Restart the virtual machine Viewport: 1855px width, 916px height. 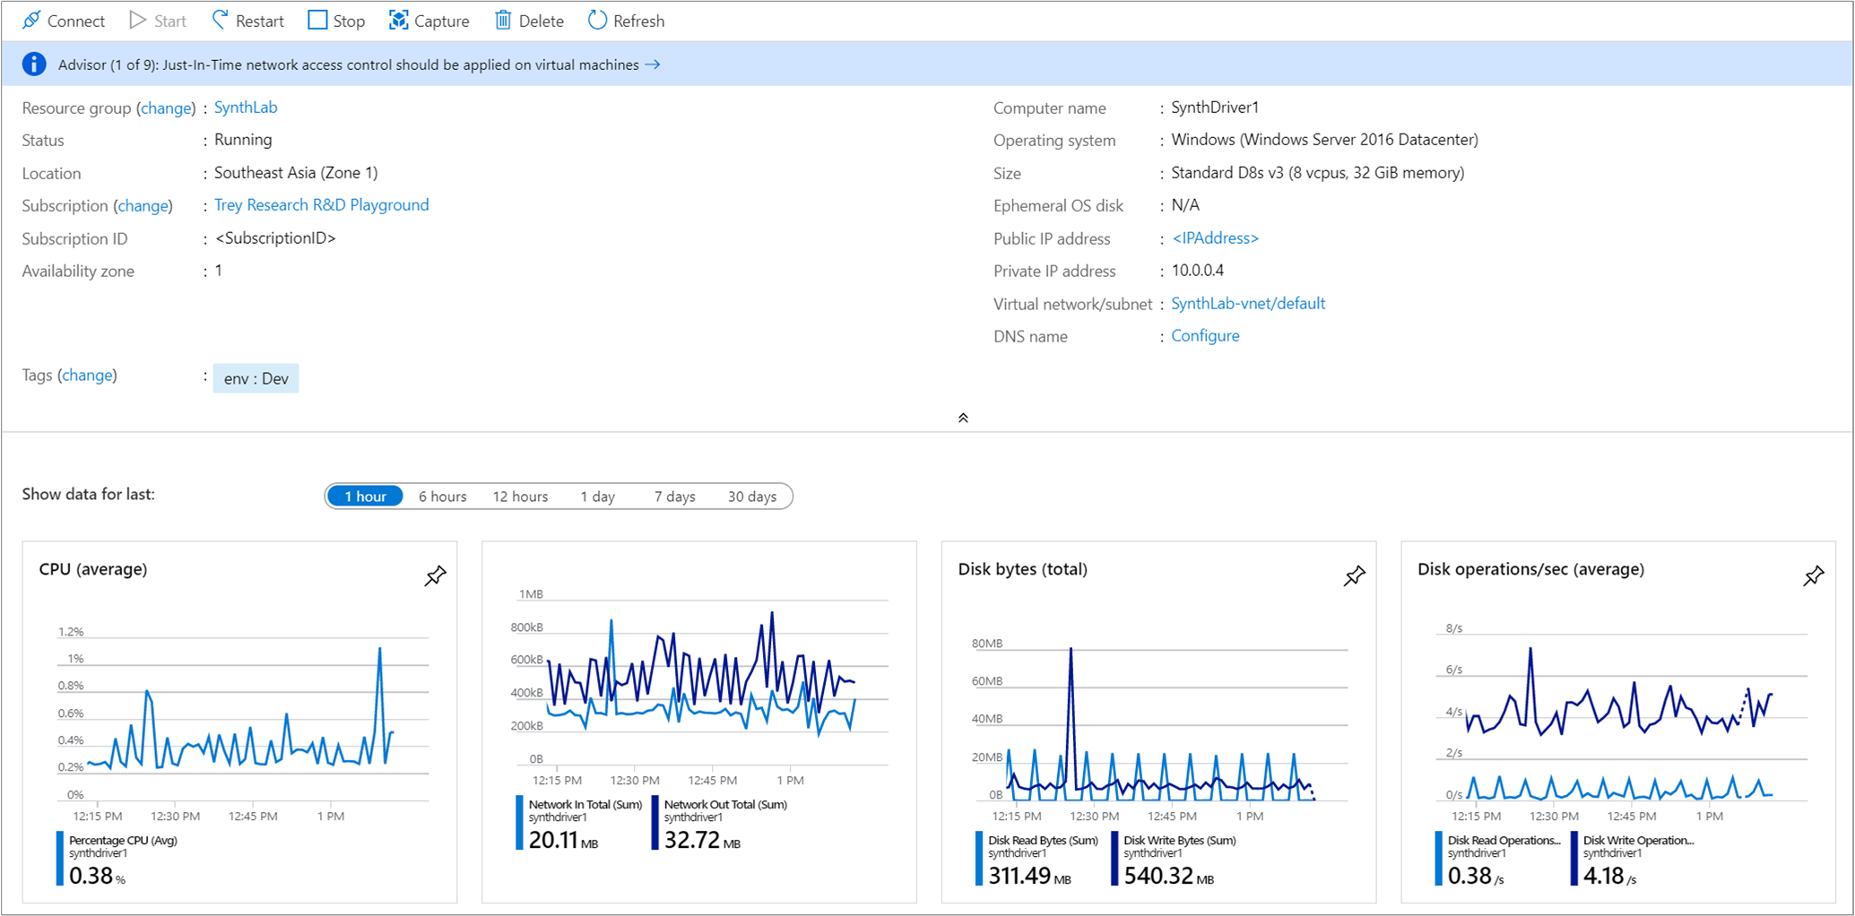coord(247,21)
